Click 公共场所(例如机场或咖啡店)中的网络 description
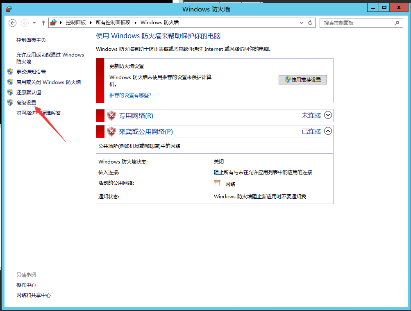Viewport: 411px width, 311px height. click(139, 146)
